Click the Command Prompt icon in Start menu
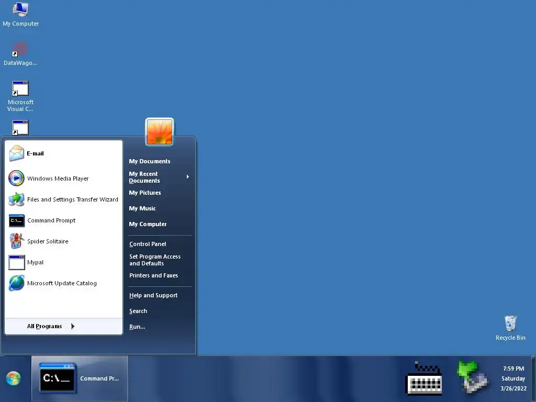Image resolution: width=536 pixels, height=402 pixels. click(x=16, y=220)
